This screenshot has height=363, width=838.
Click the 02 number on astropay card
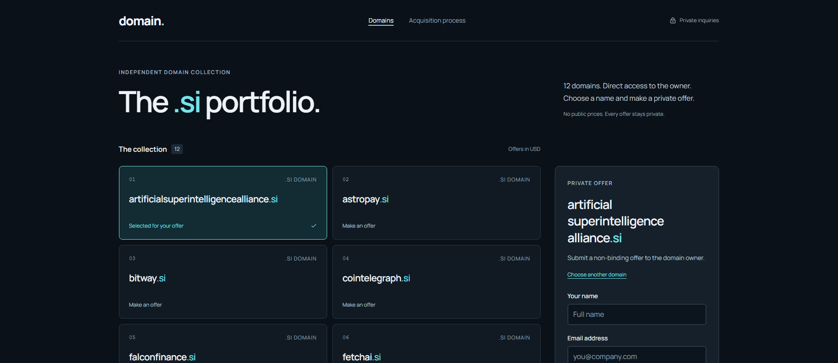tap(346, 180)
